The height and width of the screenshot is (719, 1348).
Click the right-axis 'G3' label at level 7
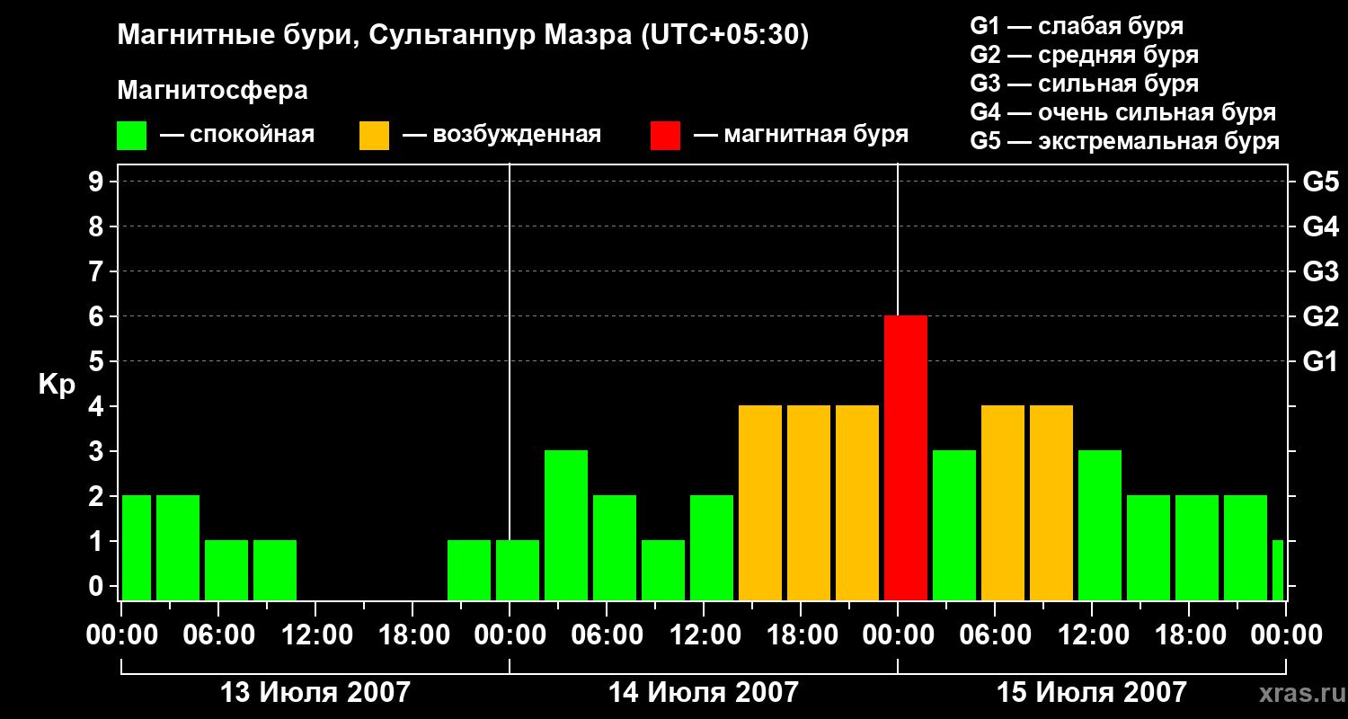tap(1321, 272)
